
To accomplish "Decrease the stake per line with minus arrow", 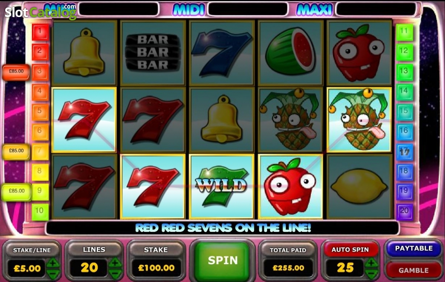I will 53,274.
